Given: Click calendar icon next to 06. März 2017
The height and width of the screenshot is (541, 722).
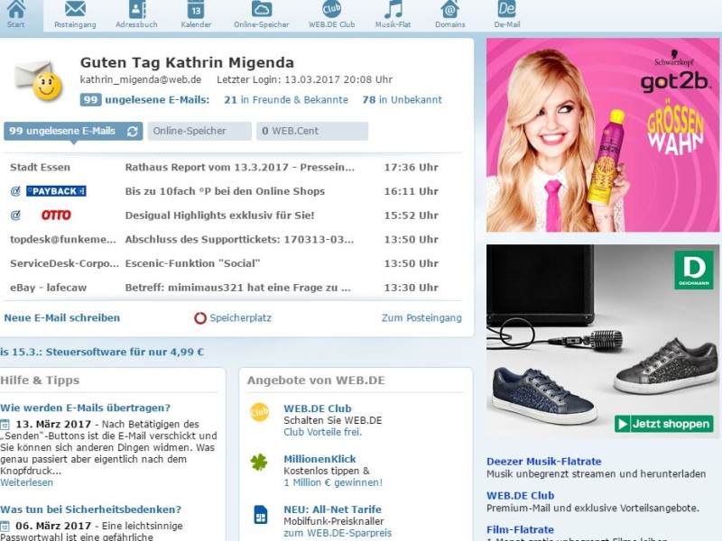Looking at the screenshot, I should pos(5,526).
